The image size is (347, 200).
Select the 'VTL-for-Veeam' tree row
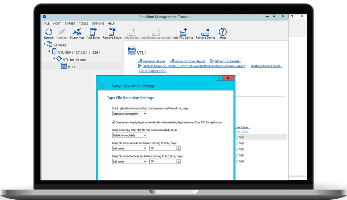pos(74,60)
